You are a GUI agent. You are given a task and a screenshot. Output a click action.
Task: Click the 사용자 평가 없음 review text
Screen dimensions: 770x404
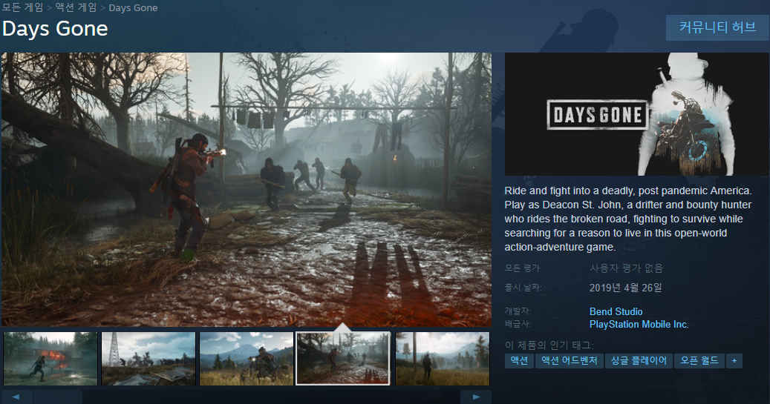click(626, 268)
